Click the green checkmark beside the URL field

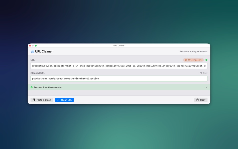click(206, 60)
